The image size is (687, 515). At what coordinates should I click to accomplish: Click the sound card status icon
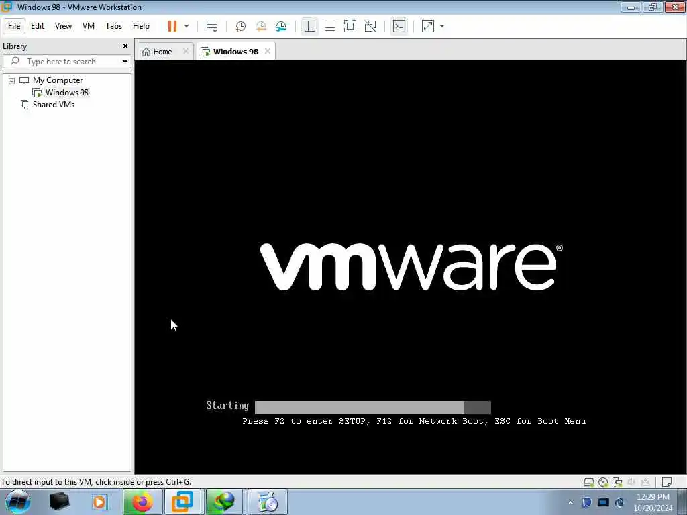coord(631,482)
